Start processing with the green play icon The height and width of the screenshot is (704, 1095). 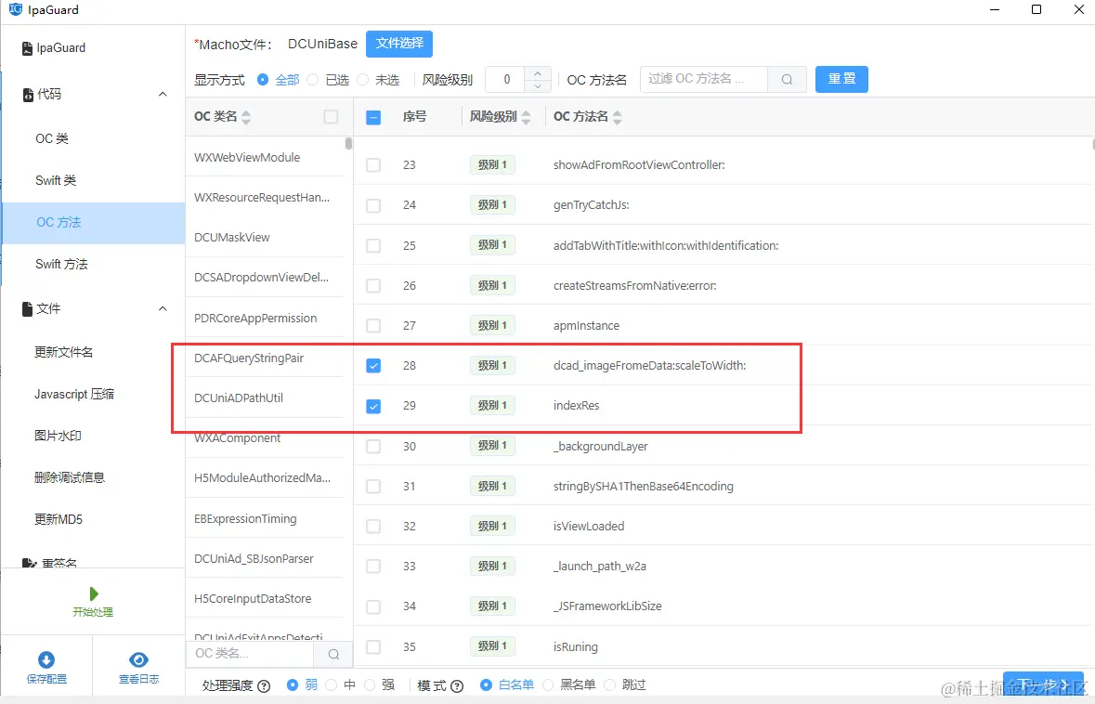tap(94, 593)
